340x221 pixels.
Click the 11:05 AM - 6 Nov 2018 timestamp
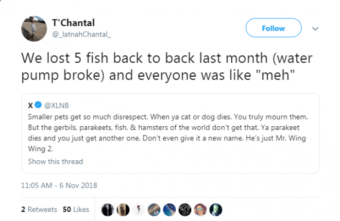[x=59, y=186]
